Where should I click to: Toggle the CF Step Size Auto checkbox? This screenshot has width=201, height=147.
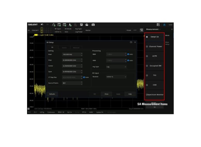[84, 77]
